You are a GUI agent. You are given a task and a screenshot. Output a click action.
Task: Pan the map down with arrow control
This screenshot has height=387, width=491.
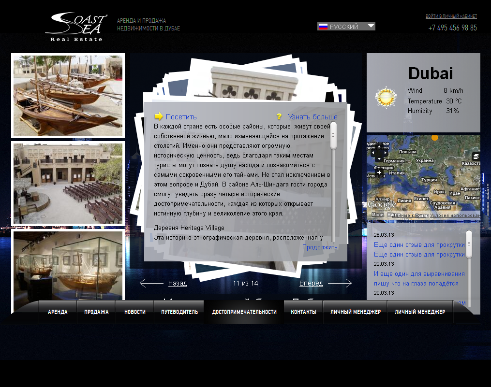(379, 159)
